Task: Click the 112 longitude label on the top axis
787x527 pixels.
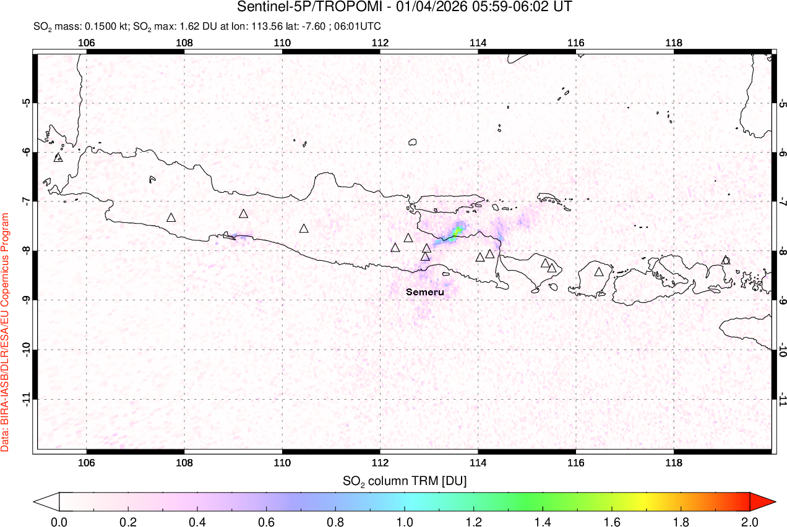Action: pos(380,43)
